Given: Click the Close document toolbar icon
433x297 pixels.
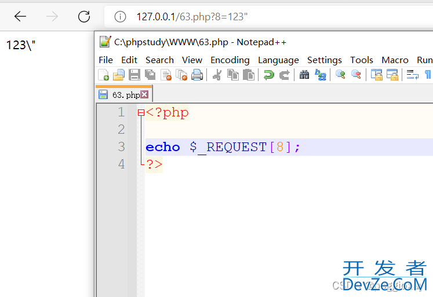Looking at the screenshot, I should 166,75.
